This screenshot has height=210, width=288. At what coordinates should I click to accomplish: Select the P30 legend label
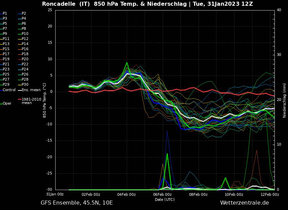(x=25, y=84)
